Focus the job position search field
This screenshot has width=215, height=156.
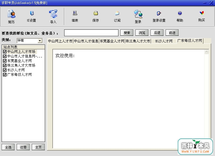(91, 33)
